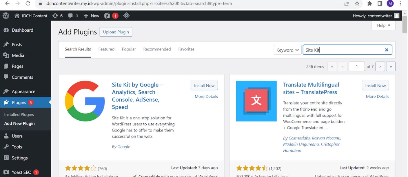The width and height of the screenshot is (408, 177).
Task: Click the WordPress logo in the admin bar
Action: coord(6,16)
